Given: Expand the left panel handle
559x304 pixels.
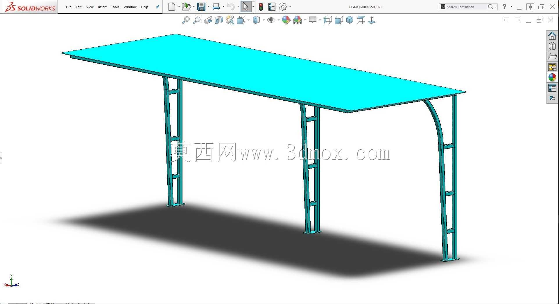Looking at the screenshot, I should point(1,158).
